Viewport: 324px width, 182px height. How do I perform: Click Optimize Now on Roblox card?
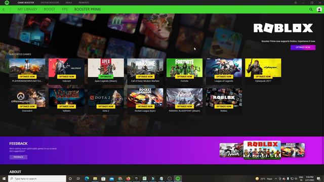click(x=224, y=107)
